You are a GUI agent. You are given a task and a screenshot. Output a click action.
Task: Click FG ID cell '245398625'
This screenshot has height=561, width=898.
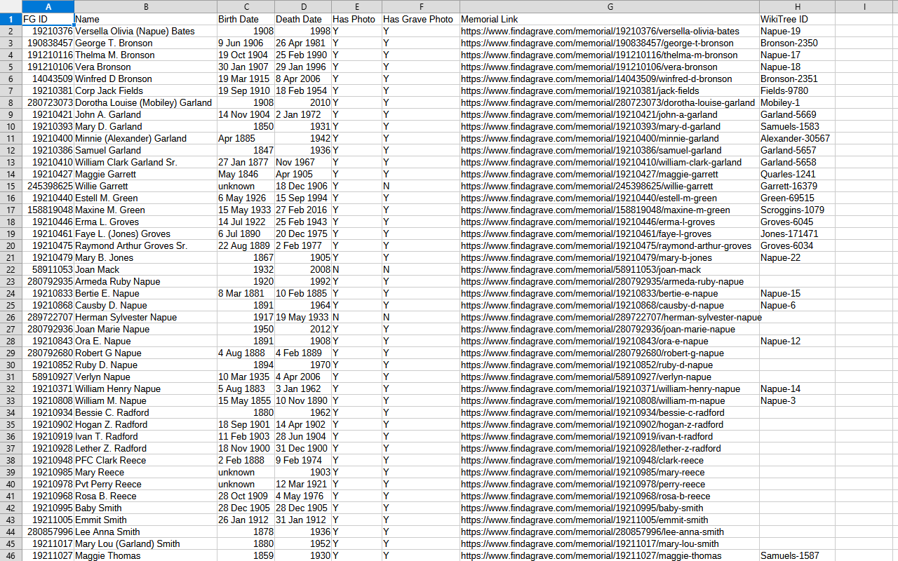[x=48, y=186]
